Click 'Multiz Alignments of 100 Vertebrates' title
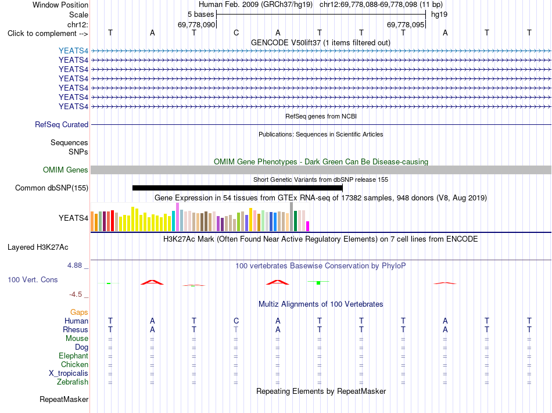The width and height of the screenshot is (552, 413). [321, 304]
